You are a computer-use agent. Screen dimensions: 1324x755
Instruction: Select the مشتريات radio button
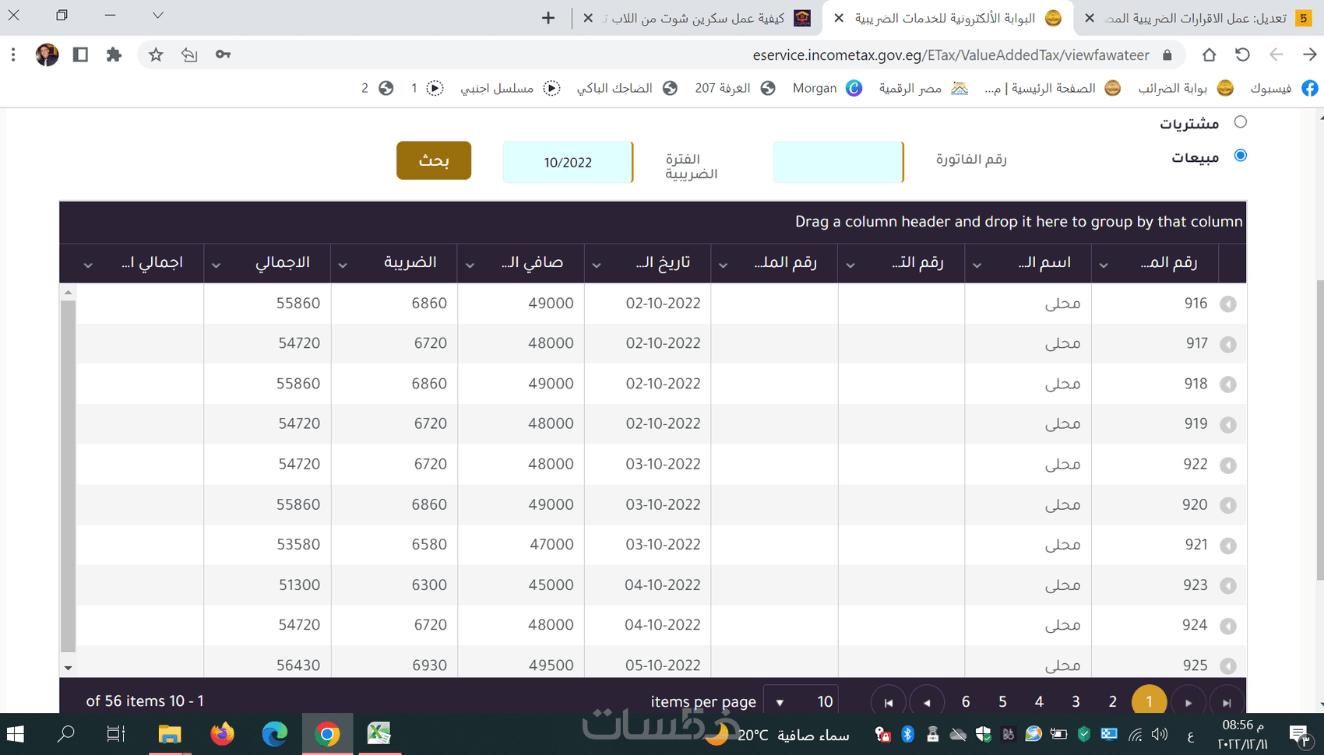[x=1241, y=122]
